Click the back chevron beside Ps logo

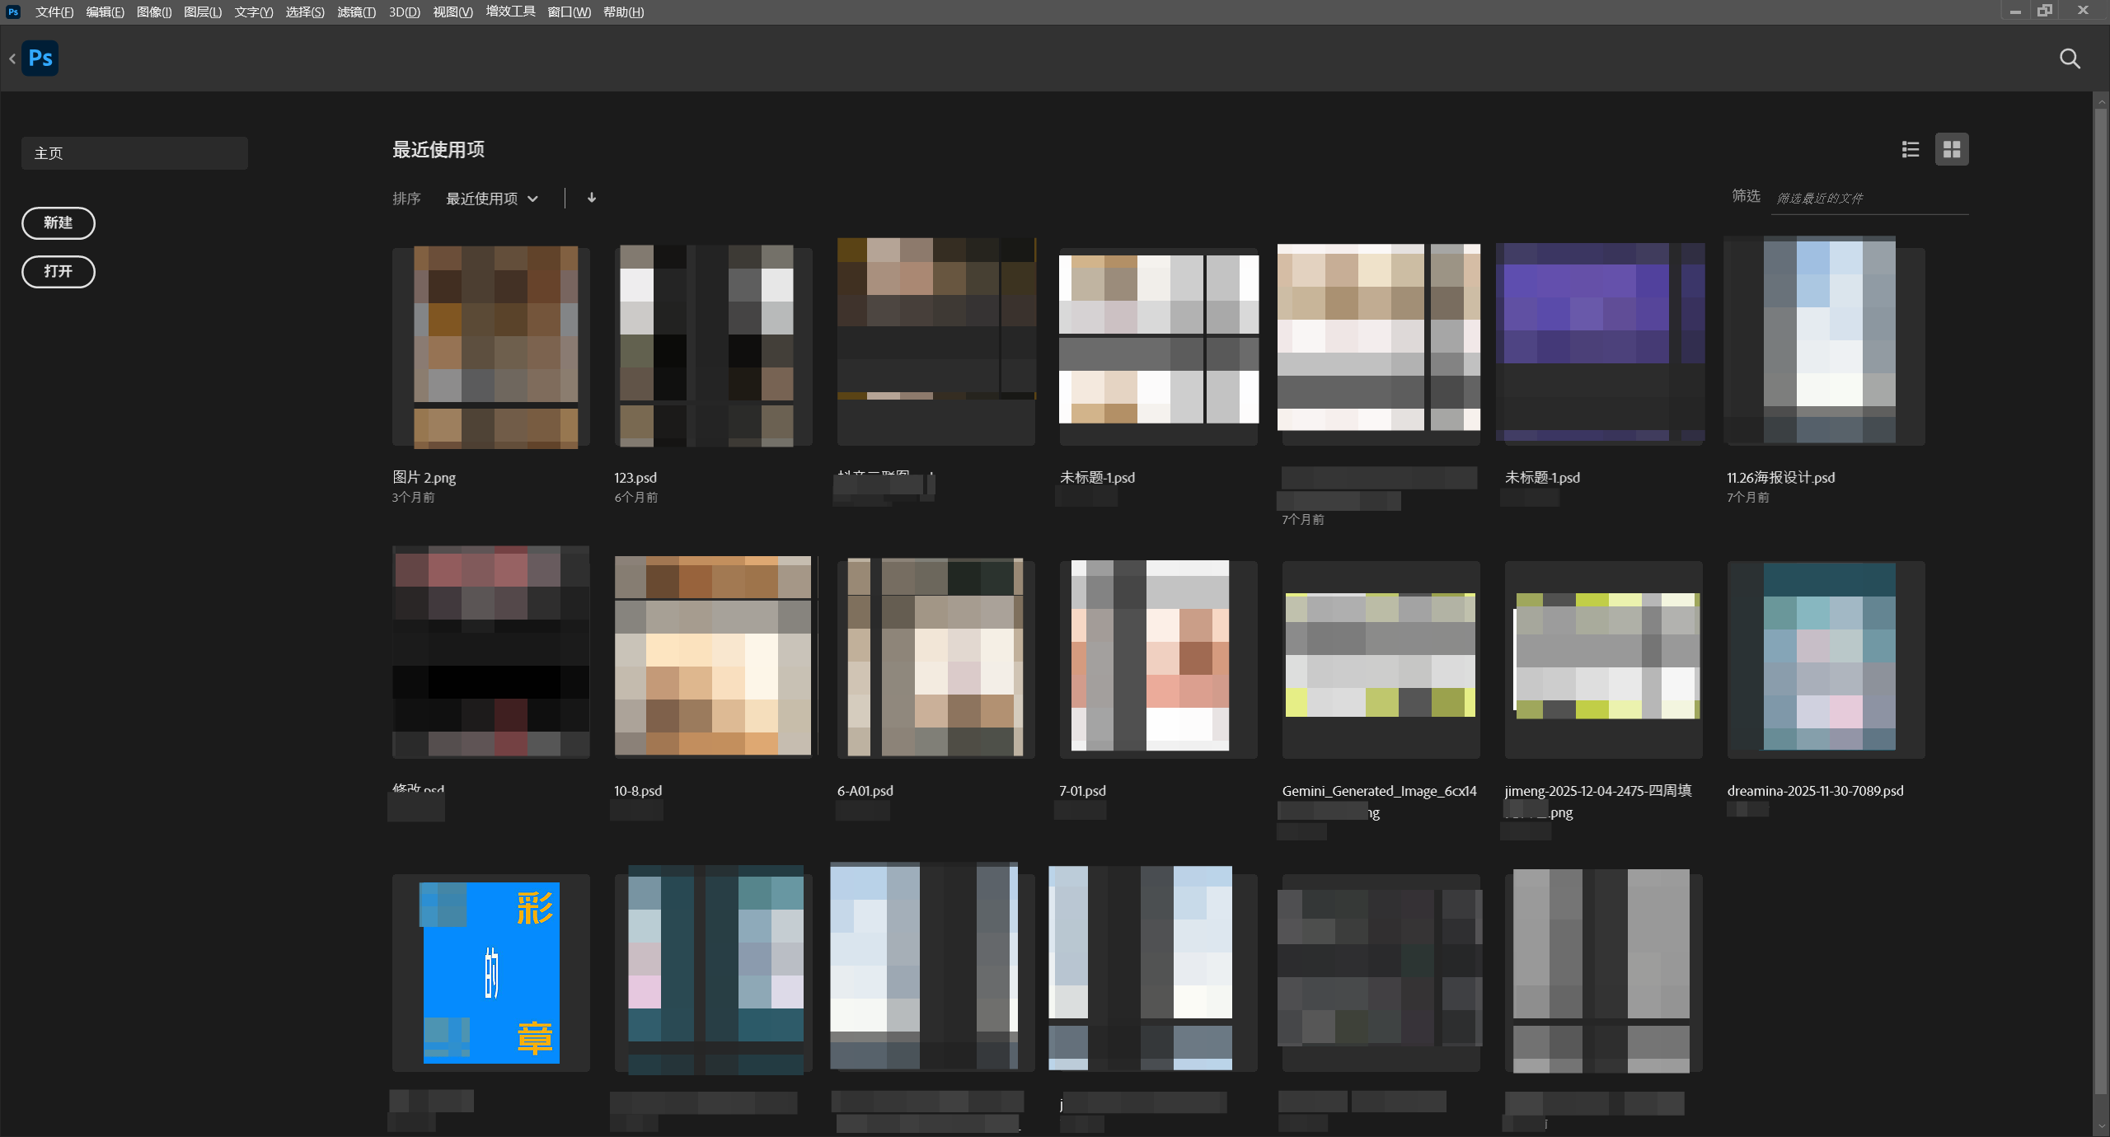point(12,58)
